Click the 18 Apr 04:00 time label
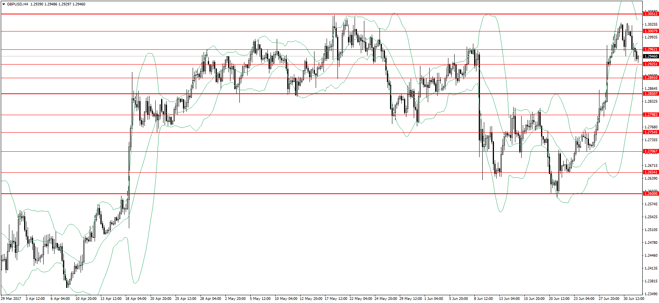The image size is (659, 303). [x=136, y=299]
